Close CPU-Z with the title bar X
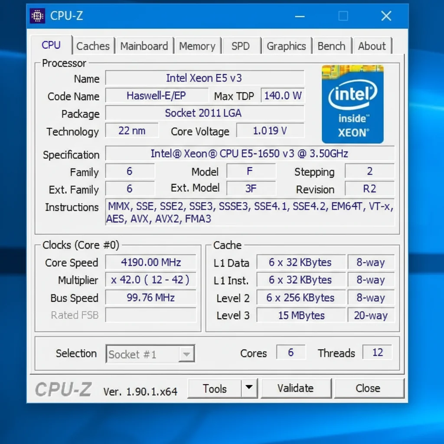Screen dimensions: 444x444 [x=386, y=16]
